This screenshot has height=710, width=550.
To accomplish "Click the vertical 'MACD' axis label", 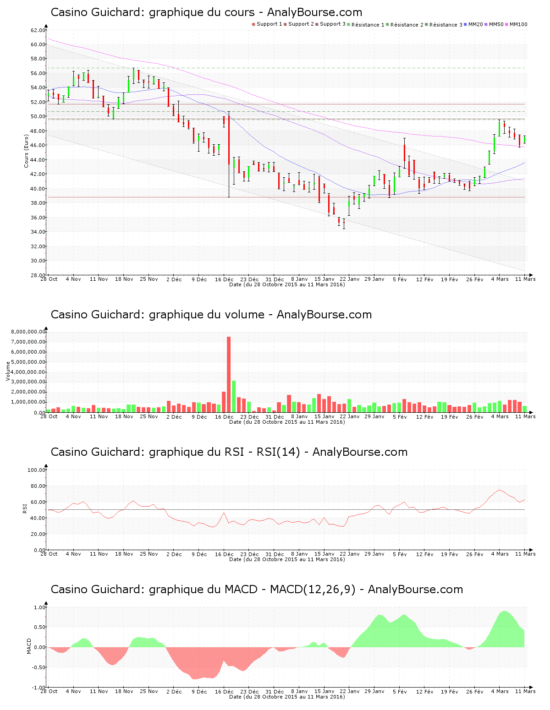I will (29, 646).
